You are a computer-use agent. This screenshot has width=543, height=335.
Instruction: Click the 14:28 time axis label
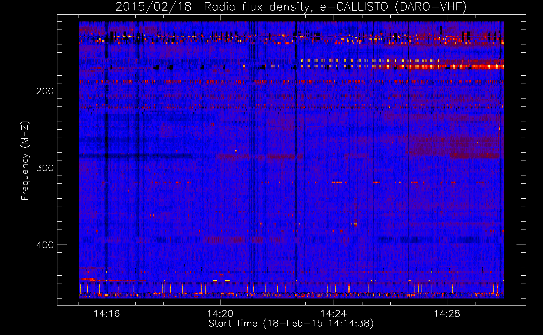[x=447, y=314]
